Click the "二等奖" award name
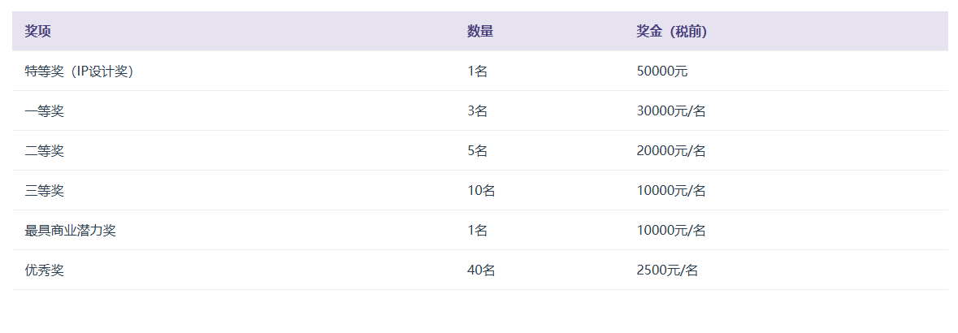The width and height of the screenshot is (958, 333). click(45, 151)
